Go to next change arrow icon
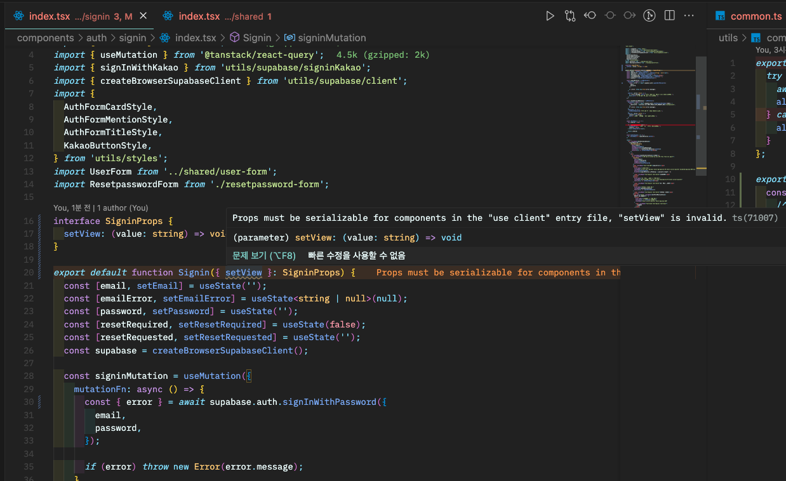 [x=630, y=16]
